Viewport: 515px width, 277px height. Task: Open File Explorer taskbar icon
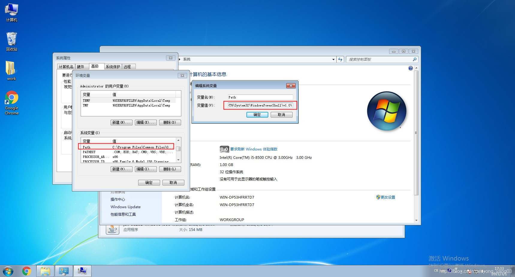click(x=45, y=271)
